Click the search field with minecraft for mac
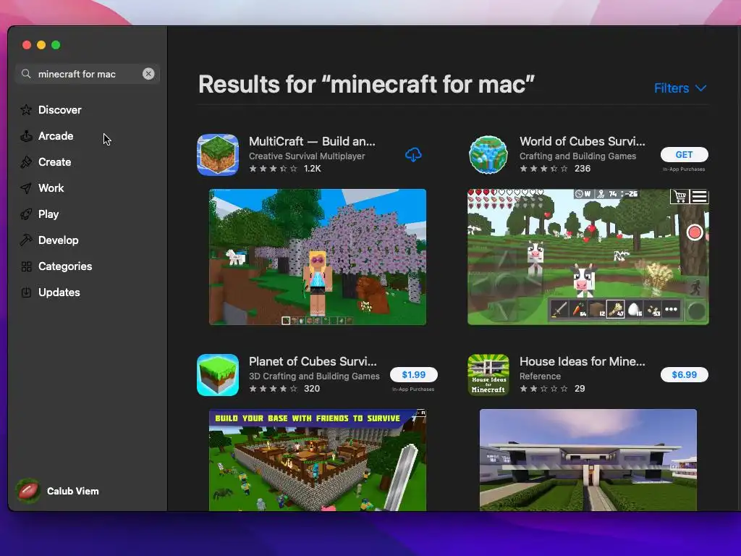The height and width of the screenshot is (556, 741). tap(88, 74)
